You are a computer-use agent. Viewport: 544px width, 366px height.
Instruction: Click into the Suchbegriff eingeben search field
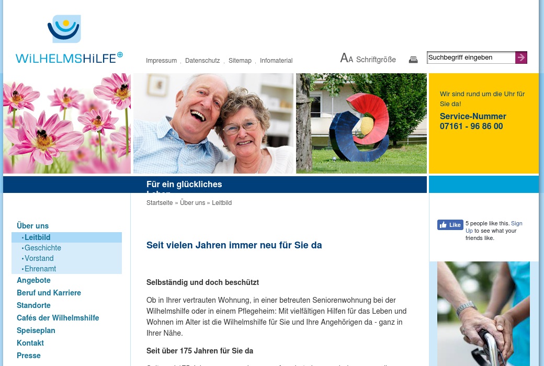471,58
